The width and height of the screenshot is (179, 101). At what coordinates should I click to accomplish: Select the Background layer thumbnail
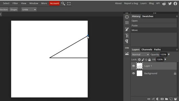[140, 74]
